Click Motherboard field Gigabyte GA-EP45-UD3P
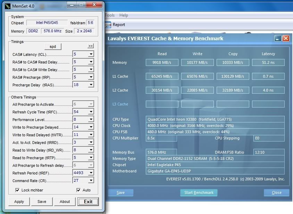This screenshot has height=214, width=293. pos(215,171)
